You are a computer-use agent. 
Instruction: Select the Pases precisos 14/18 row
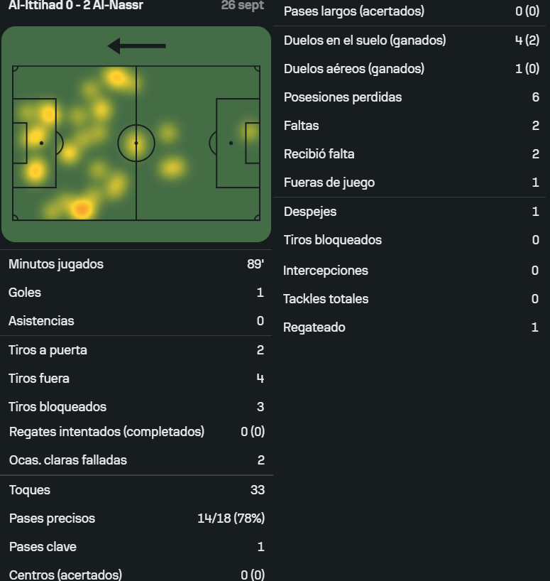coord(136,518)
